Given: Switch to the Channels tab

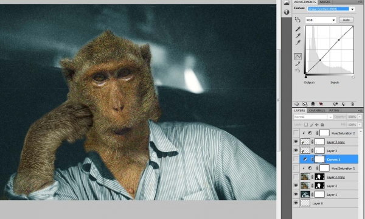Looking at the screenshot, I should (317, 110).
